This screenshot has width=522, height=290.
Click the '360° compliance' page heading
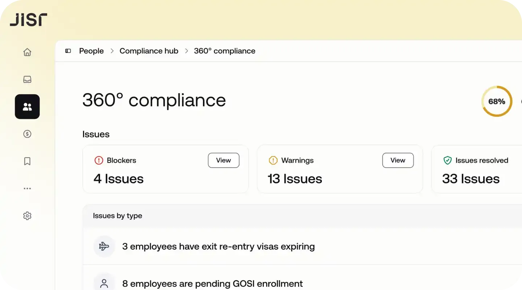(154, 100)
